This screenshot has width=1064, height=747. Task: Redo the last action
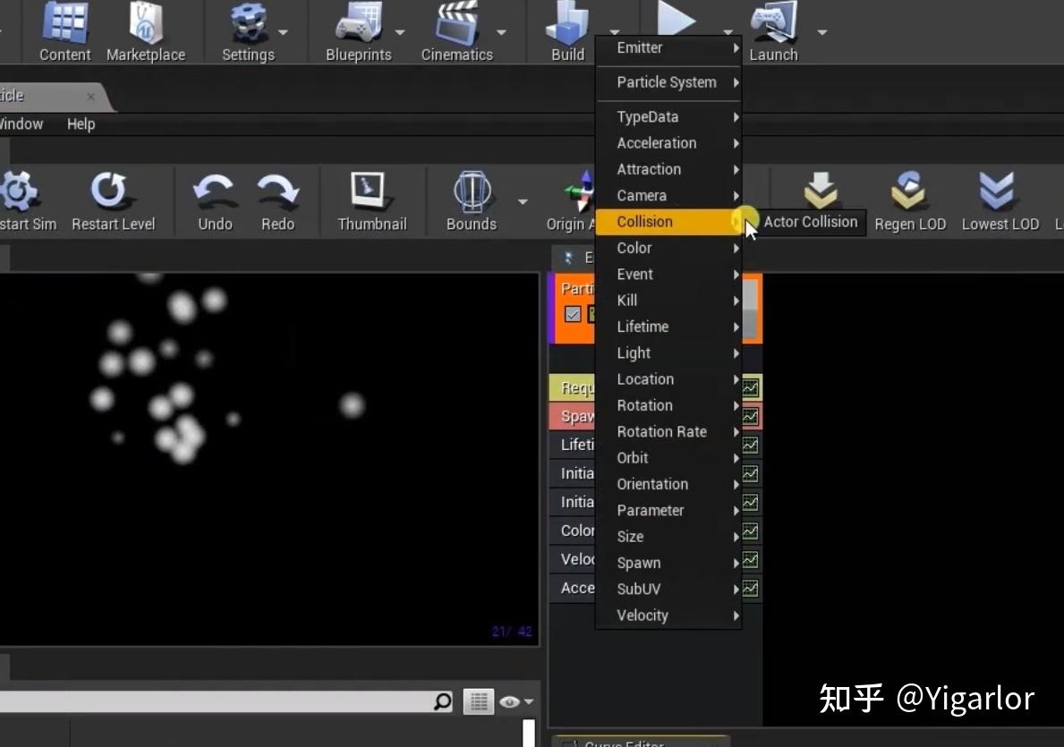(x=278, y=191)
